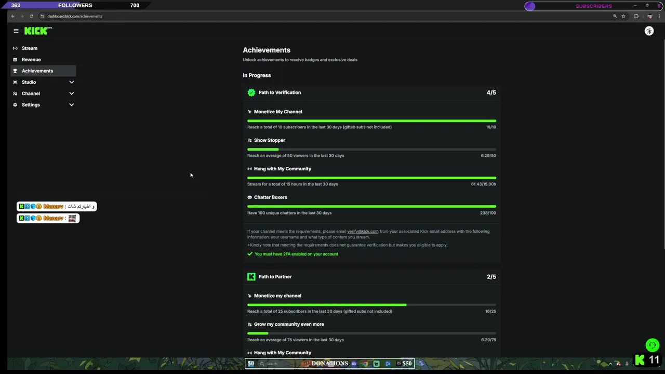The width and height of the screenshot is (665, 374).
Task: Click the Studio sidebar icon
Action: click(x=15, y=82)
